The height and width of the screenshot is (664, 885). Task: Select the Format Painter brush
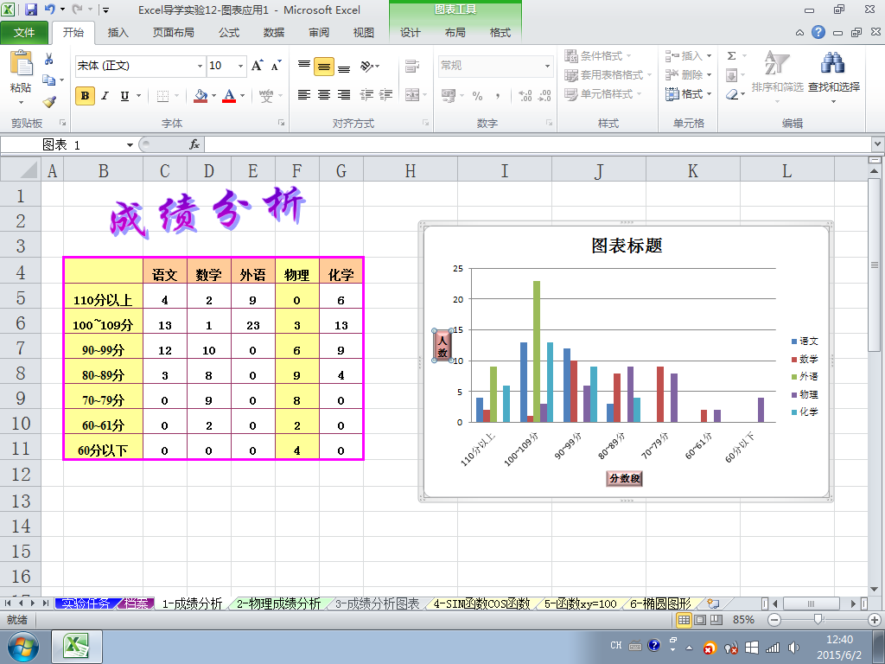click(49, 102)
